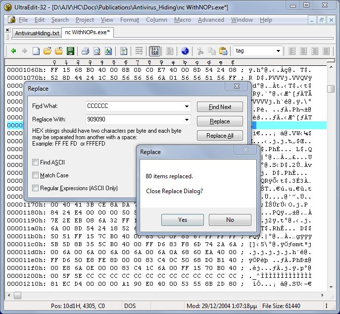Open the Search menu

(x=60, y=20)
